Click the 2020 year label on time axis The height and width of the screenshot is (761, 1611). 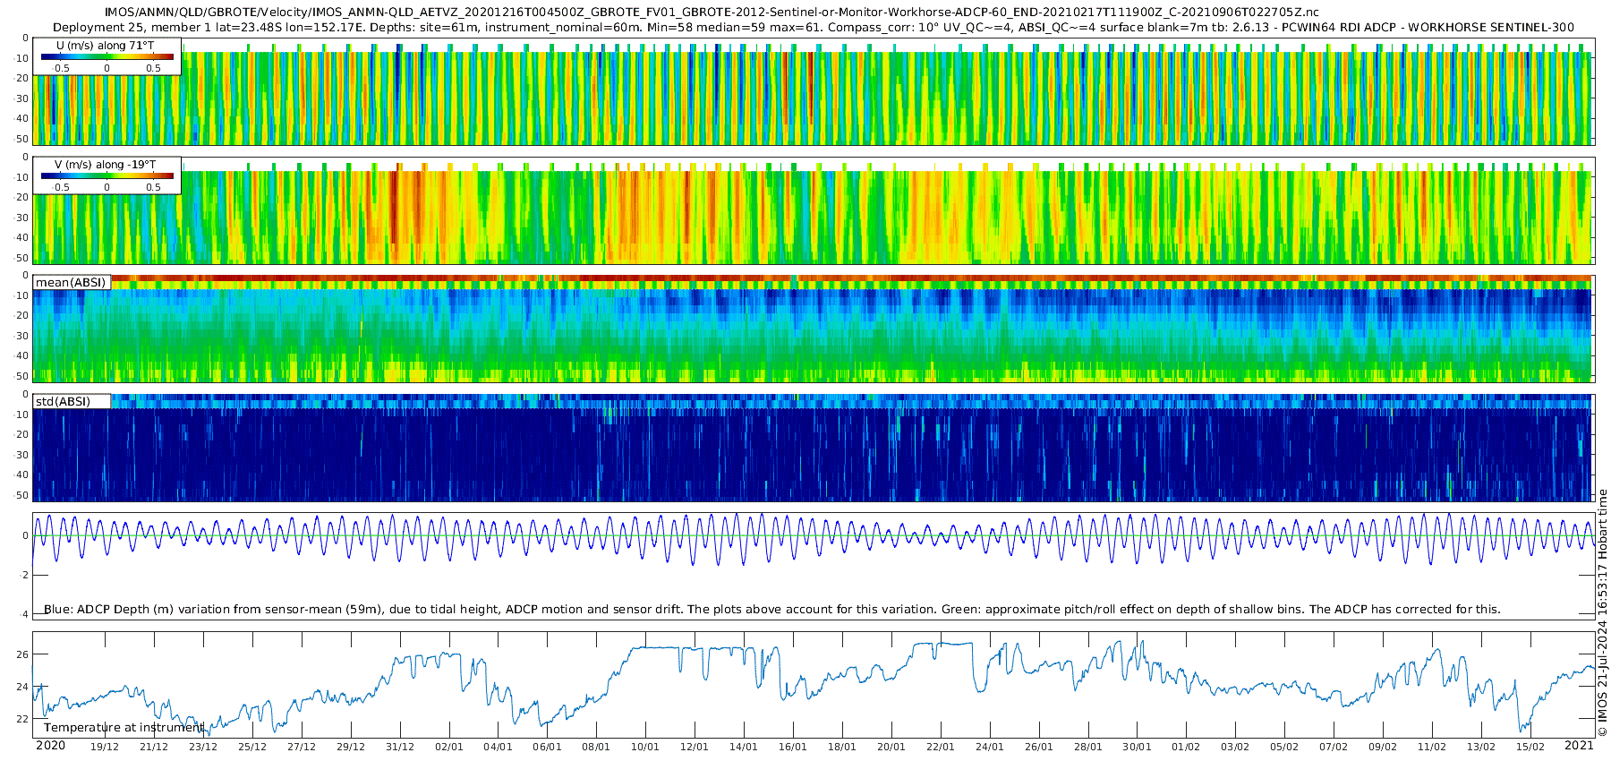click(50, 746)
